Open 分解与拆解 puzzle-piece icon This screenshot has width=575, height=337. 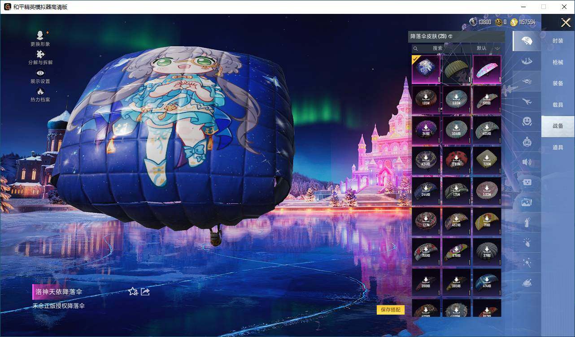[40, 54]
